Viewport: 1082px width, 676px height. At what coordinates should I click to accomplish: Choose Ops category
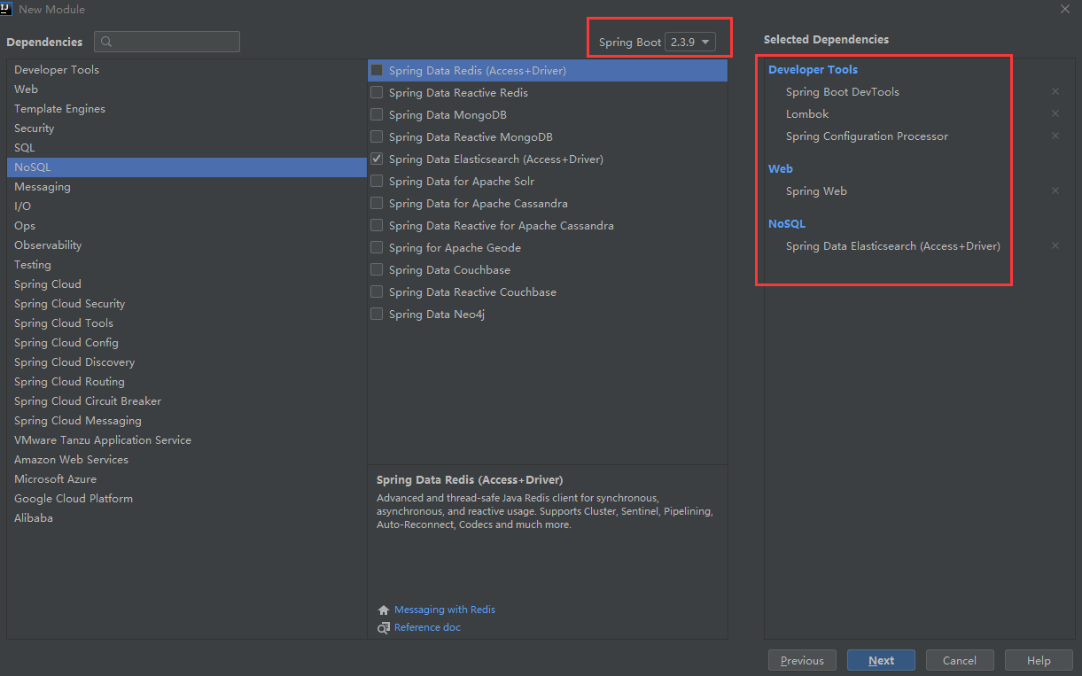pyautogui.click(x=187, y=225)
